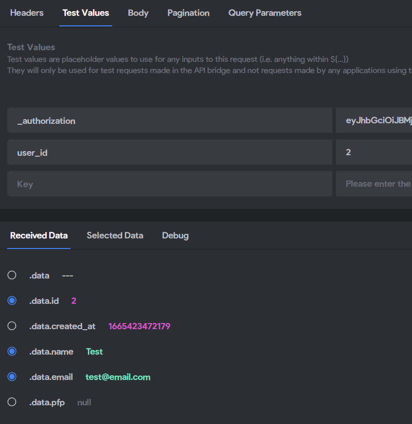Switch to the Headers tab
The image size is (412, 424).
click(27, 13)
